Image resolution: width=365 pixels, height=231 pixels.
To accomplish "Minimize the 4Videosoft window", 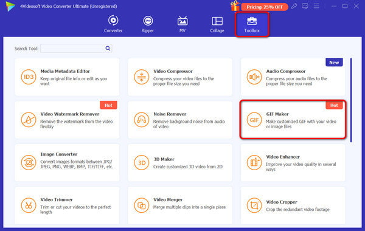I will tap(334, 6).
